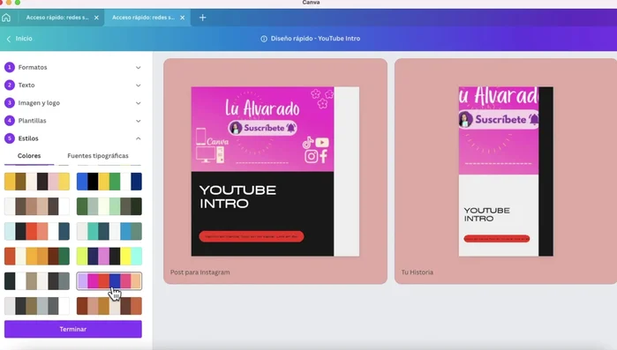Apply the brown and tan earthy palette
The width and height of the screenshot is (617, 350).
37,206
